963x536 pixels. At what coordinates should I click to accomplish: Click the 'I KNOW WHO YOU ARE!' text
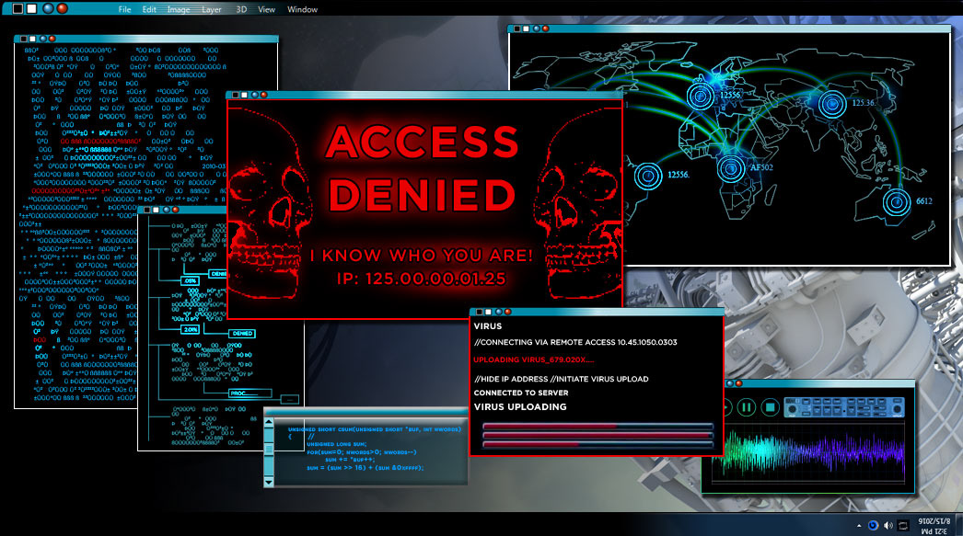point(422,255)
